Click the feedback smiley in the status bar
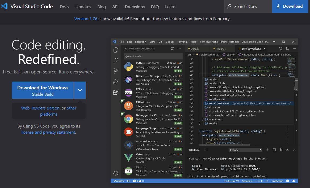 (287, 181)
